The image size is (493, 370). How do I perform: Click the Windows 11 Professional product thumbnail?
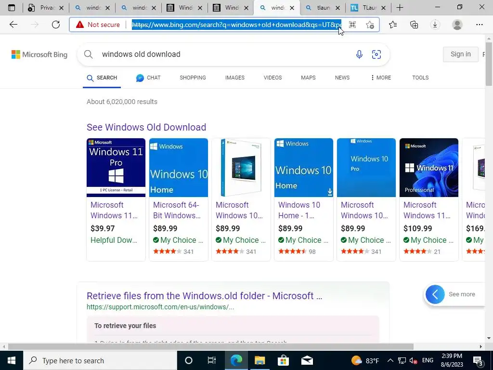pos(429,168)
